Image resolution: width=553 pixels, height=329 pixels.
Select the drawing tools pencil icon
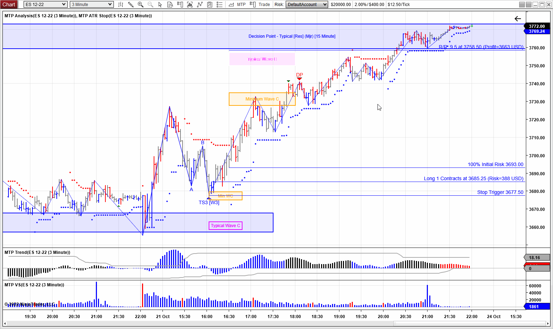pos(130,5)
